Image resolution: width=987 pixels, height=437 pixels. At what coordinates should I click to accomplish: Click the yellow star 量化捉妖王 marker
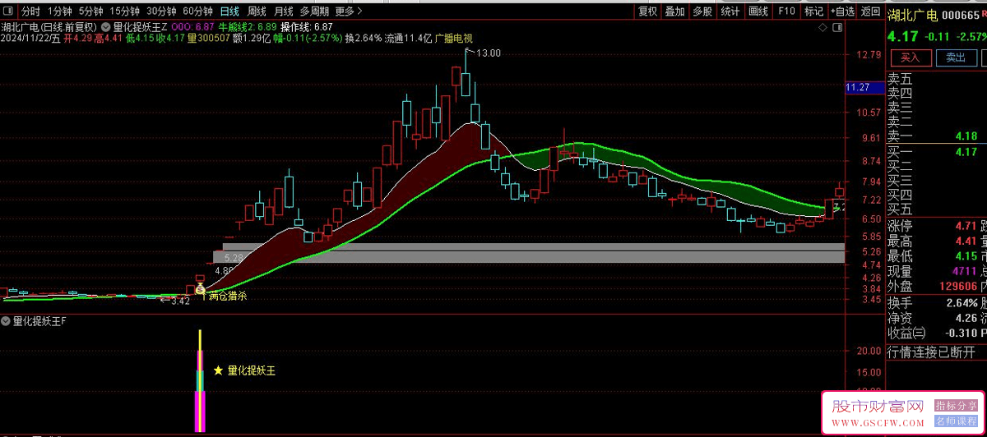[x=218, y=371]
